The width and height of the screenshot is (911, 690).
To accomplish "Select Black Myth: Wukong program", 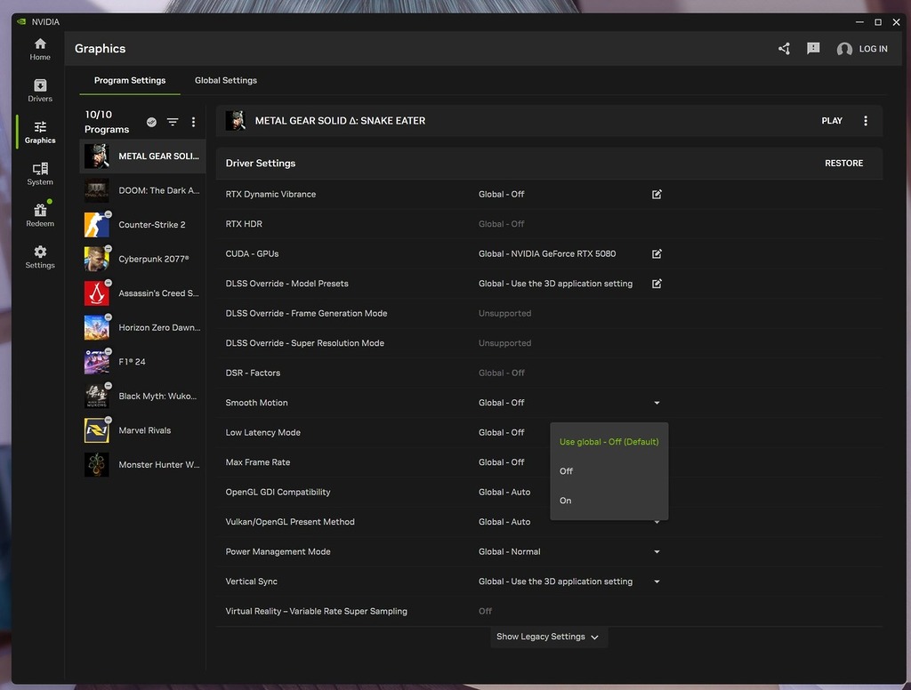I will coord(142,396).
